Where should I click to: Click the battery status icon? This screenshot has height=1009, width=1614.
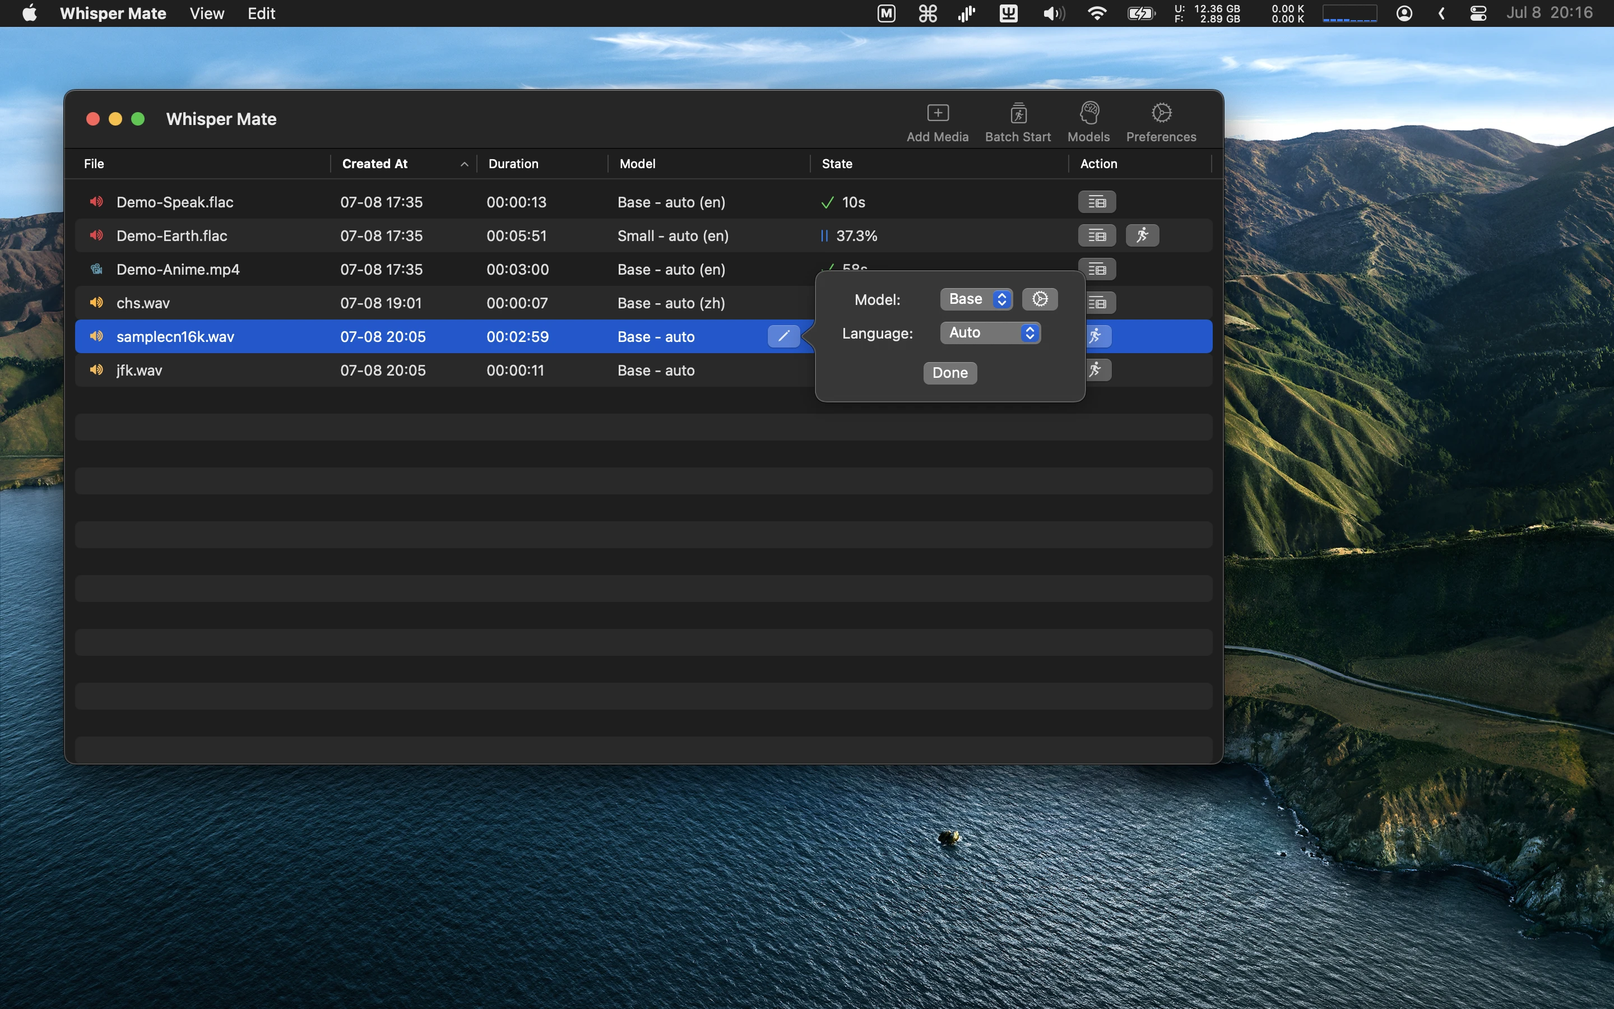(1140, 13)
